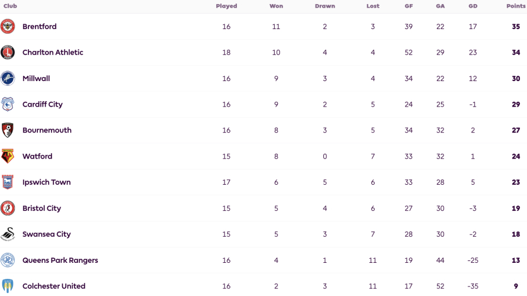Open the Bournemouth club badge
The width and height of the screenshot is (527, 296).
7,130
